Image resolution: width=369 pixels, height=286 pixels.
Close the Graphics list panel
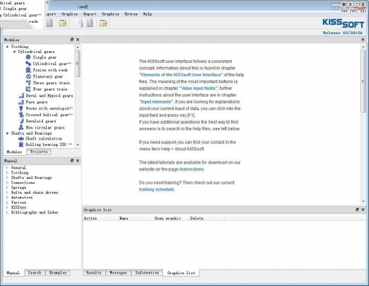click(363, 210)
